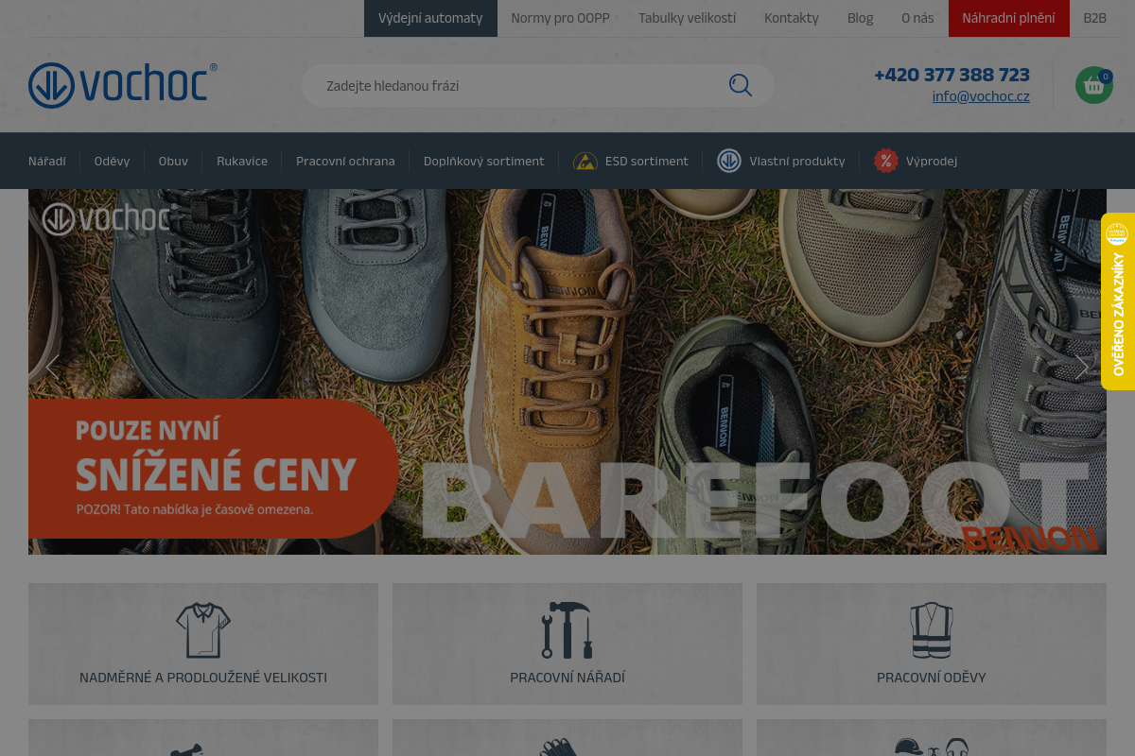
Task: Open Rukavice category menu
Action: click(242, 161)
